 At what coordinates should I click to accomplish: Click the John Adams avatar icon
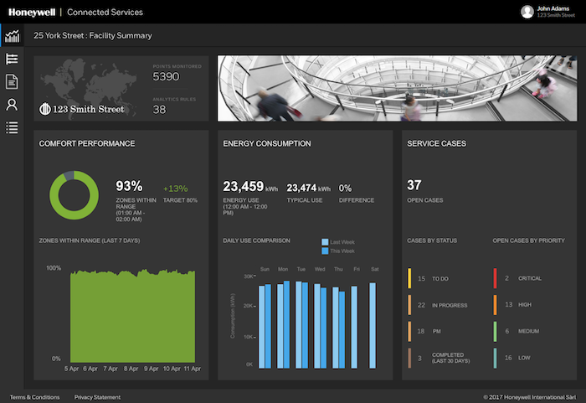click(x=527, y=12)
